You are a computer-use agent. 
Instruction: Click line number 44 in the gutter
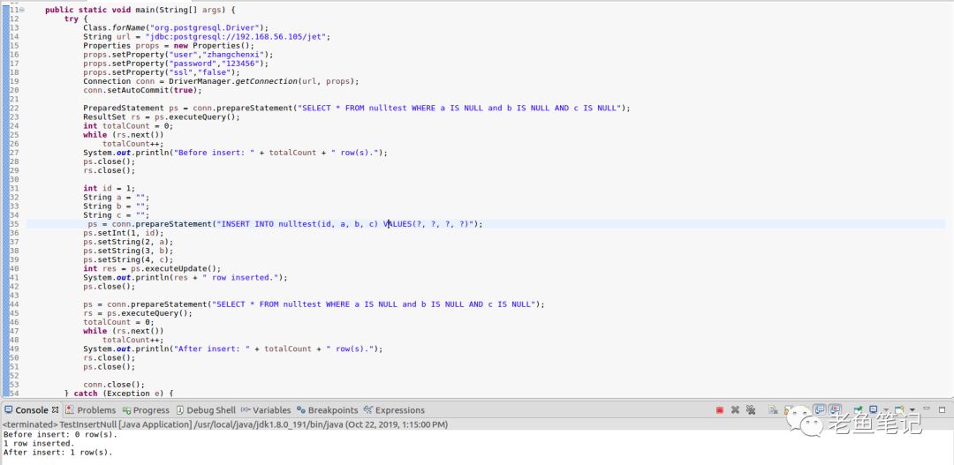pos(14,304)
